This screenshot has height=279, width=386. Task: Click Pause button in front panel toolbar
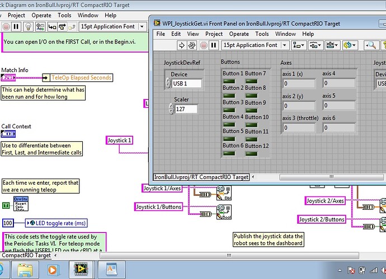click(214, 45)
